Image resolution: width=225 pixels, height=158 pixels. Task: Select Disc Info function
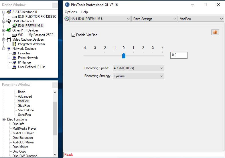19,124
